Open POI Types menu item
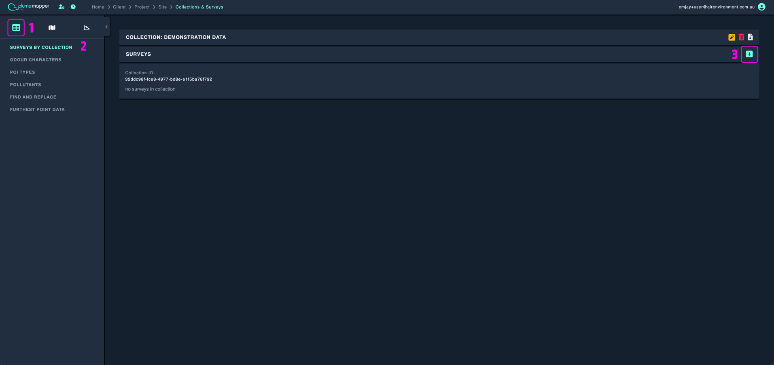The height and width of the screenshot is (365, 774). tap(23, 72)
